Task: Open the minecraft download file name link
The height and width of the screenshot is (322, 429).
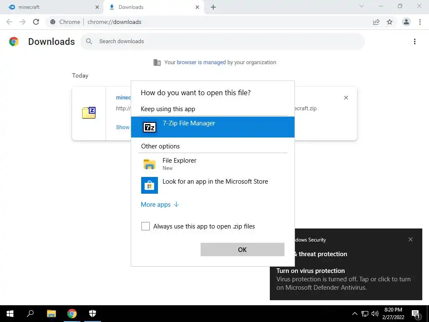Action: click(x=124, y=97)
